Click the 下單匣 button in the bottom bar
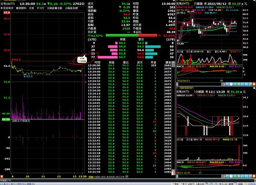This screenshot has height=185, width=256. [x=176, y=184]
